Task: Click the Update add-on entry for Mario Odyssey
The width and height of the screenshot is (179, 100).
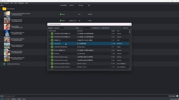Action: click(x=73, y=21)
